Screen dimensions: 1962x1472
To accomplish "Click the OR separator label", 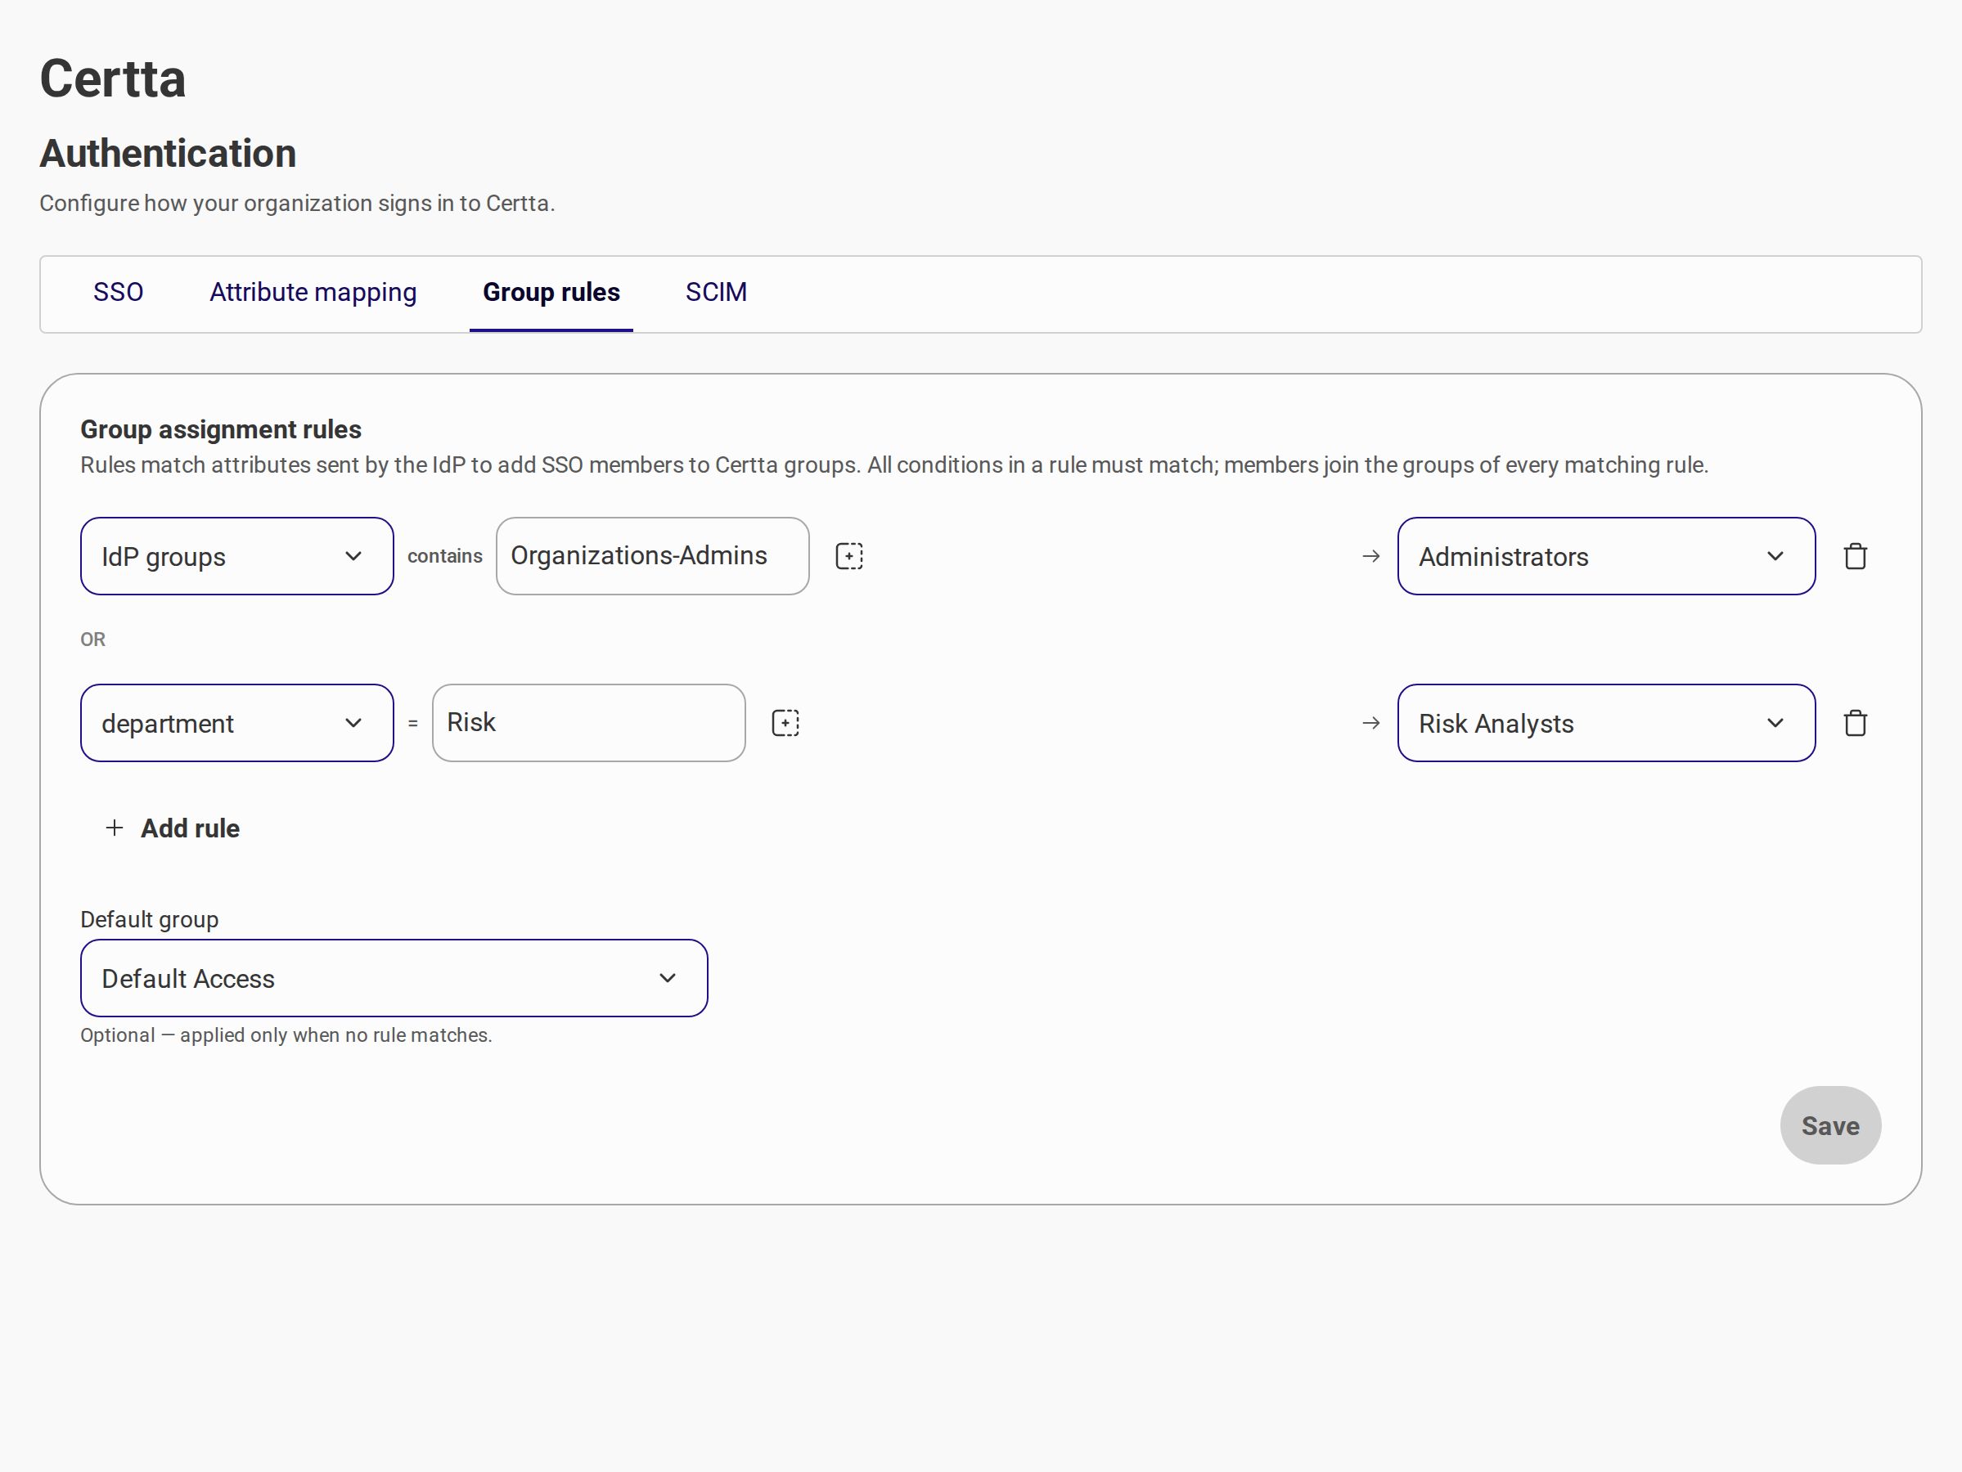I will click(93, 640).
